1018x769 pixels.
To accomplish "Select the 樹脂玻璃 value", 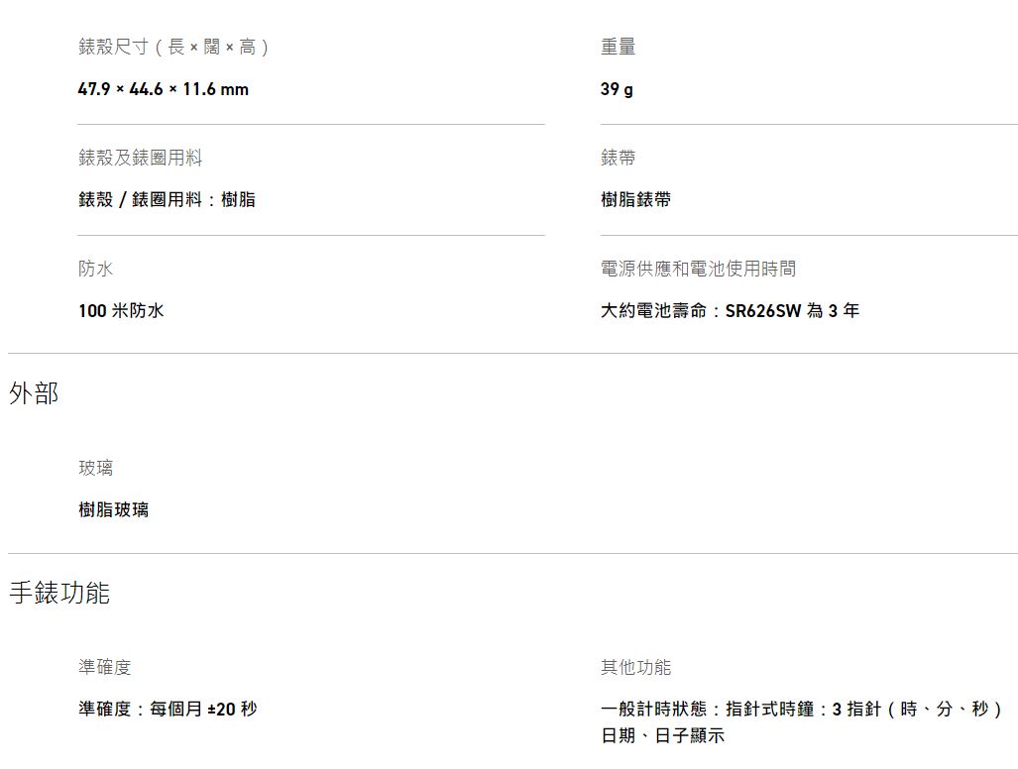I will point(114,509).
